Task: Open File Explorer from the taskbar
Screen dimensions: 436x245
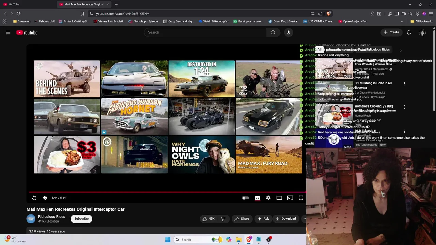Action: (x=238, y=240)
